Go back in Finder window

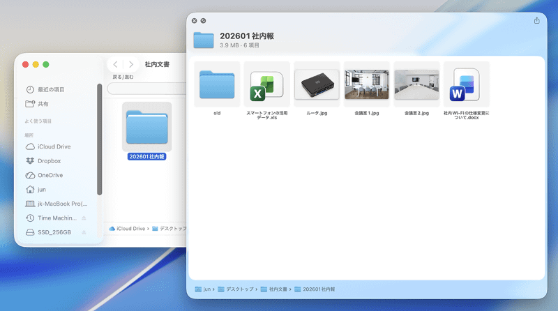[x=115, y=64]
